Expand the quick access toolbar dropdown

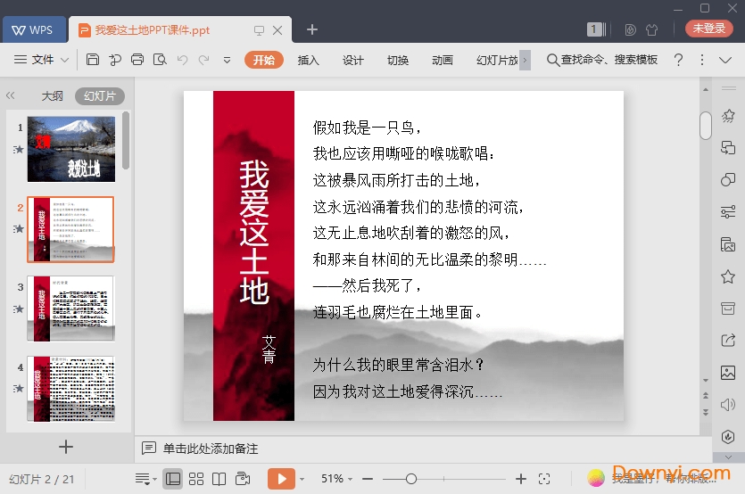click(227, 60)
